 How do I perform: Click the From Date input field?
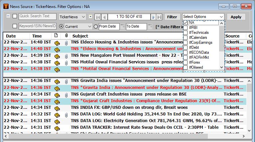pyautogui.click(x=109, y=27)
